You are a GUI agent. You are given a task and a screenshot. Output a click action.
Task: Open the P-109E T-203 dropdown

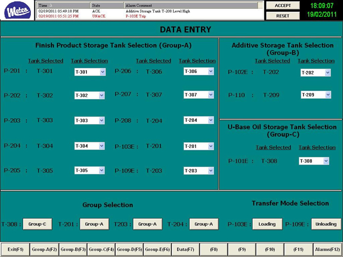pyautogui.click(x=198, y=171)
